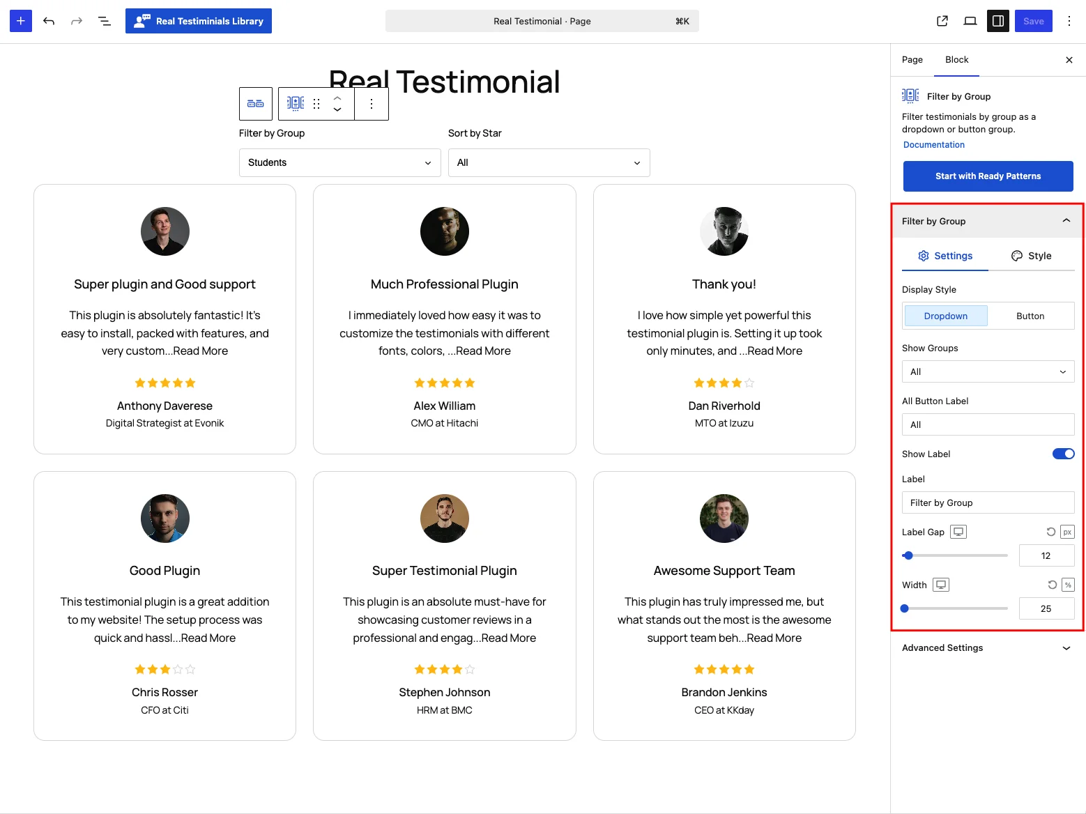Open the Show Groups dropdown
Viewport: 1086px width, 814px height.
[x=988, y=371]
